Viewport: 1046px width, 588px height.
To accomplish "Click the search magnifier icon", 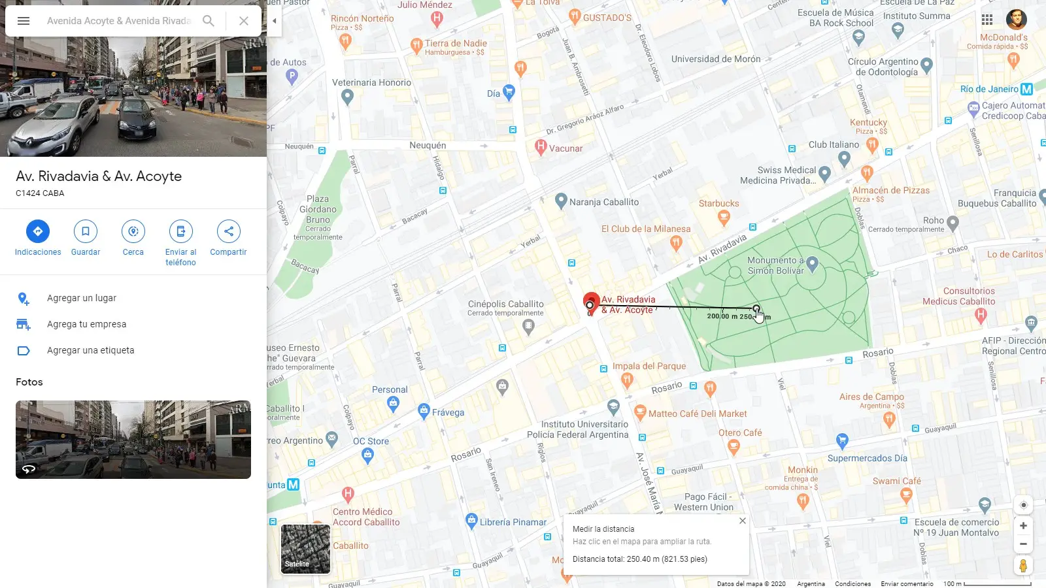I will click(x=209, y=21).
